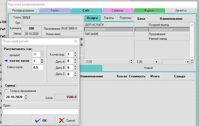199x126 pixels.
Task: Decrease the Дети C count
Action: (75, 76)
